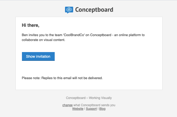Image resolution: width=177 pixels, height=117 pixels.
Task: Click the 'Please note' replies notice
Action: coord(62,78)
